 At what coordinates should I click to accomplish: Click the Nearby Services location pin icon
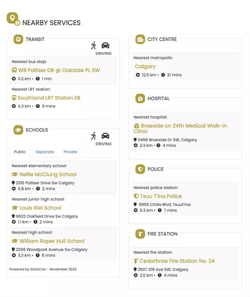pyautogui.click(x=13, y=19)
